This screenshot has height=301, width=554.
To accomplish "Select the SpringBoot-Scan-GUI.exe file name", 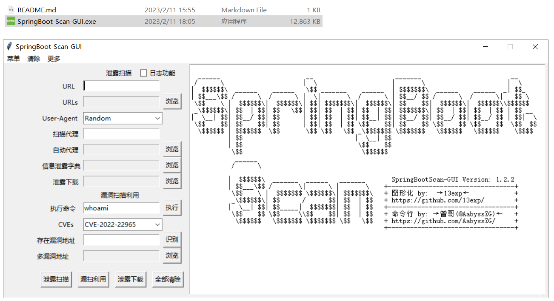I will [57, 21].
